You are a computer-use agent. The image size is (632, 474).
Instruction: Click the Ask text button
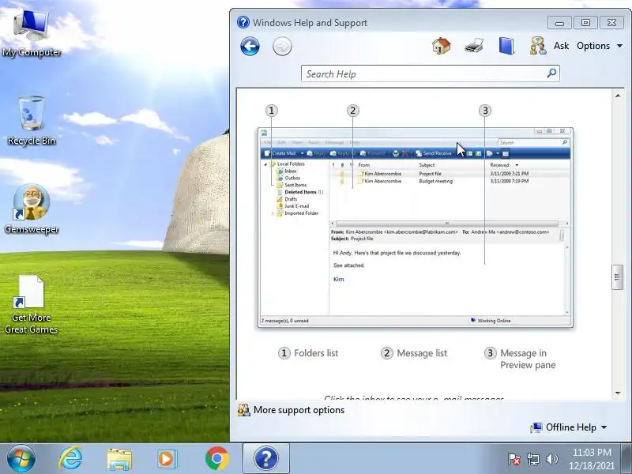pyautogui.click(x=561, y=46)
